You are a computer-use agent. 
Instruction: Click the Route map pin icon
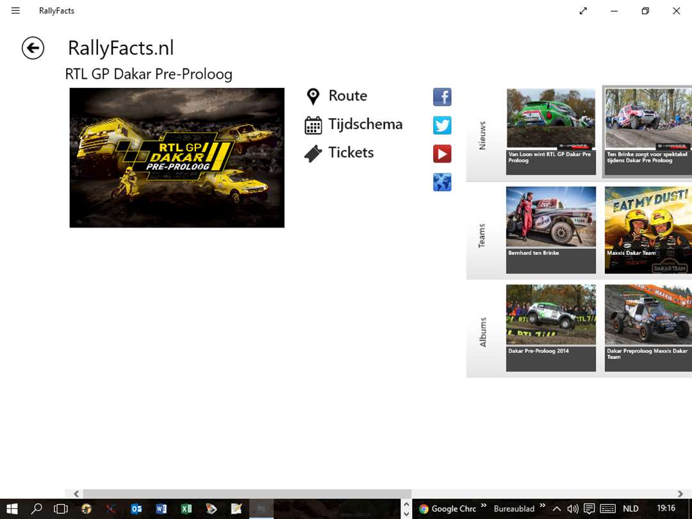coord(313,96)
